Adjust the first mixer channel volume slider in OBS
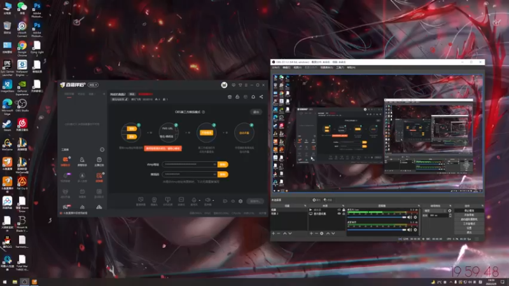Viewport: 509px width, 286px height. point(377,217)
